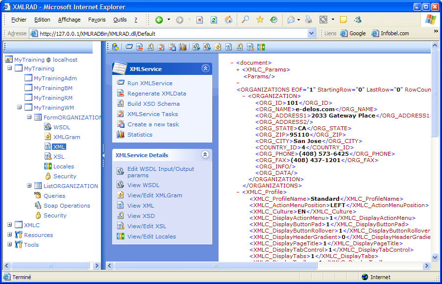Select the XSL node in tree

tap(58, 157)
